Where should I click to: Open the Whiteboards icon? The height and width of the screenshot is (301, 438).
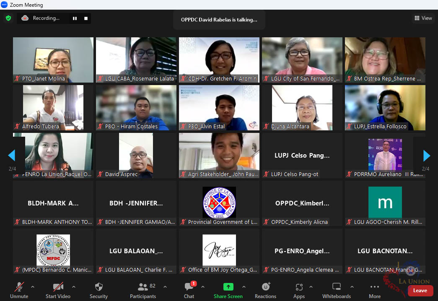[337, 287]
